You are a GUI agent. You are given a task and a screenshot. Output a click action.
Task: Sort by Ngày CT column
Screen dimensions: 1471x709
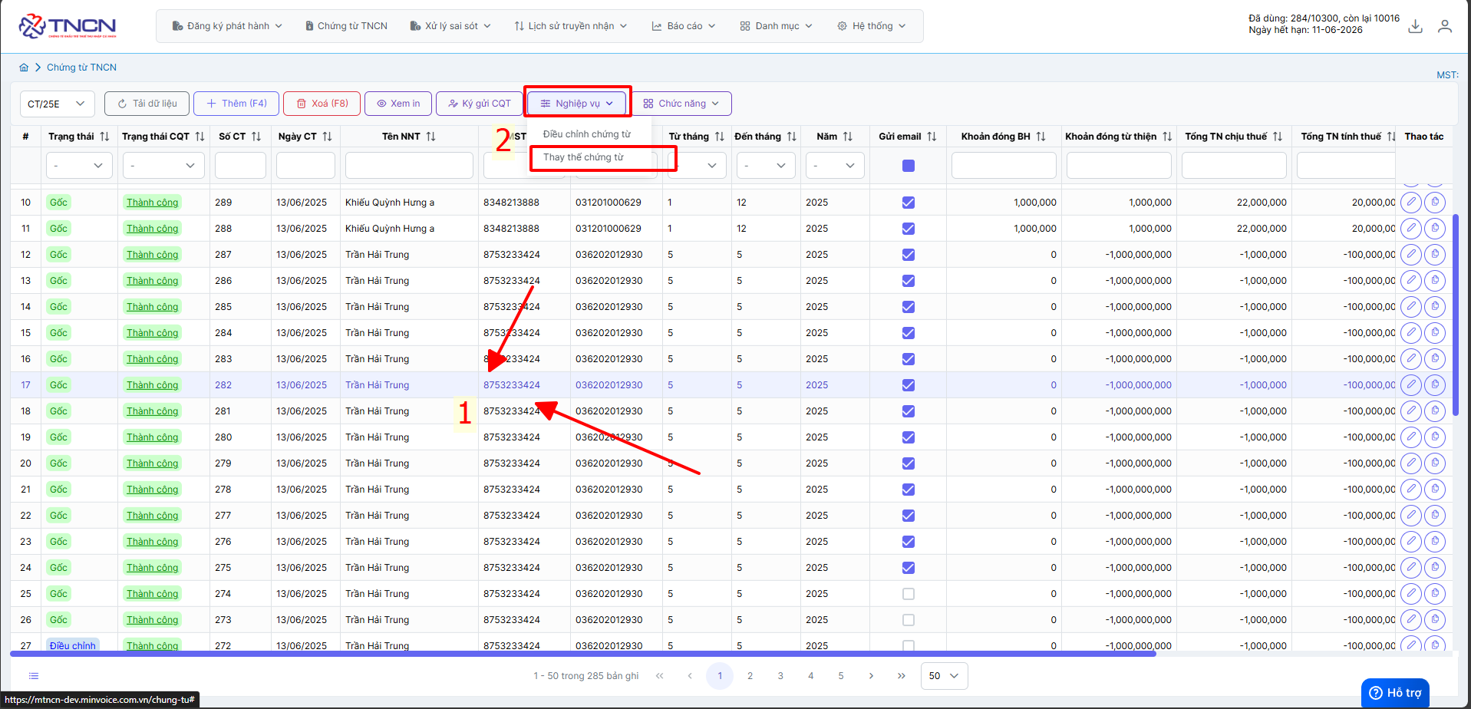click(328, 137)
